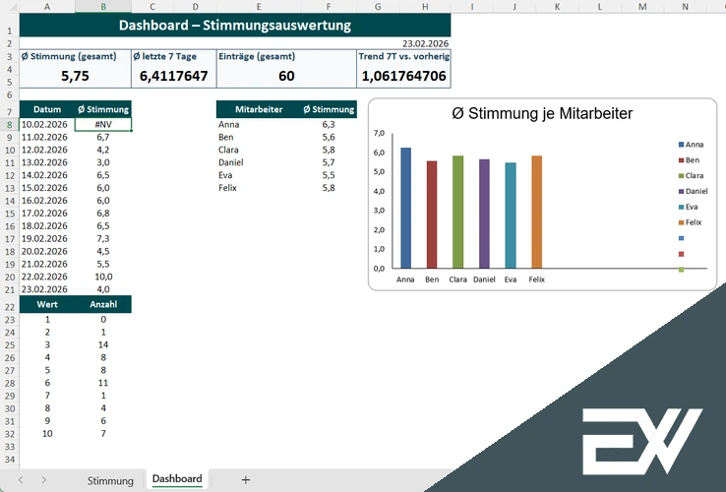726x492 pixels.
Task: Click the Anna bar in chart
Action: [405, 208]
